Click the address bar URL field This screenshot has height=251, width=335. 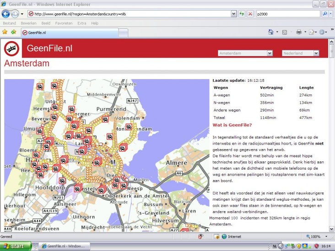click(129, 14)
